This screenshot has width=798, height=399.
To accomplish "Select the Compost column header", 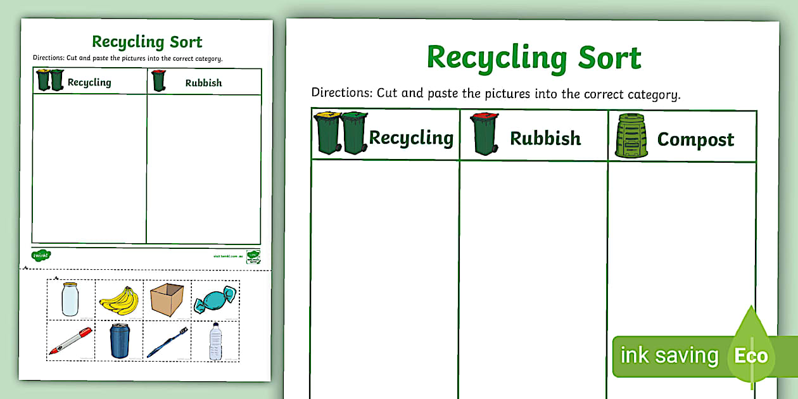I will click(x=695, y=139).
